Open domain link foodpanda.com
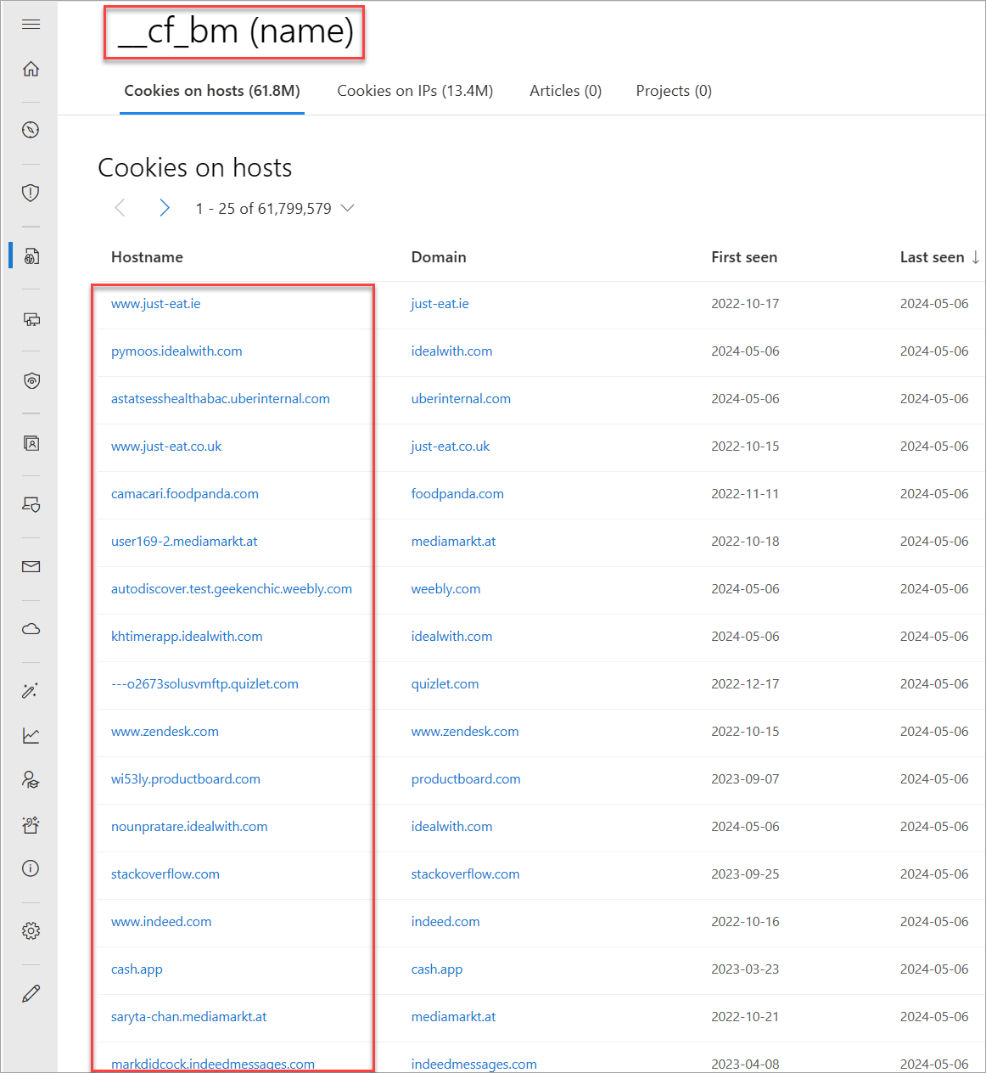The width and height of the screenshot is (986, 1073). pos(457,494)
